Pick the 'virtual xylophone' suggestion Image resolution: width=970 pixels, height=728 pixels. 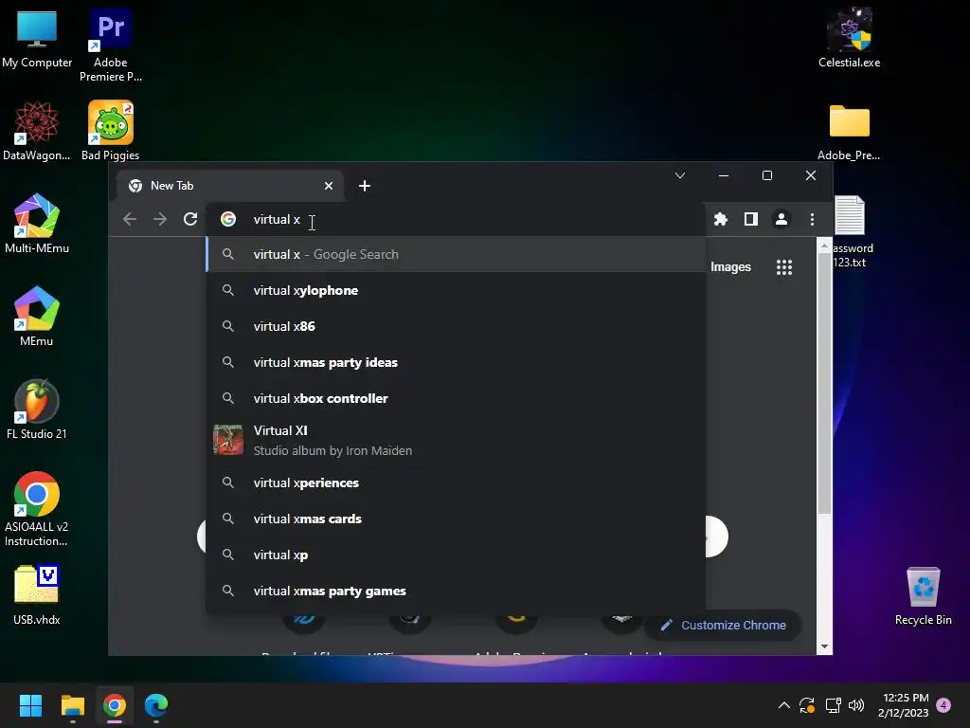(456, 290)
